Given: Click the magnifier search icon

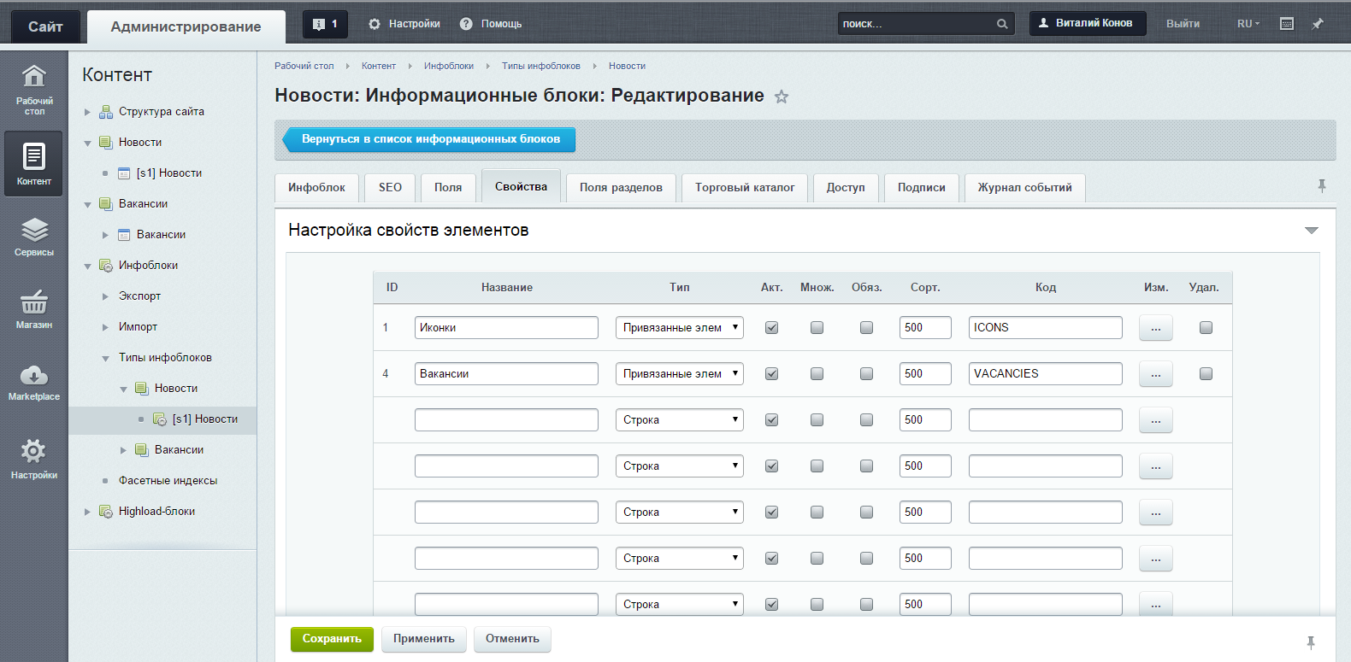Looking at the screenshot, I should (1002, 24).
